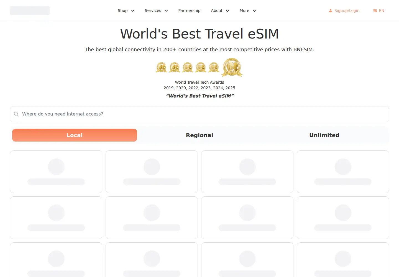Screen dimensions: 399x277
Task: Click the World Travel Tech Awards text
Action: pyautogui.click(x=199, y=82)
